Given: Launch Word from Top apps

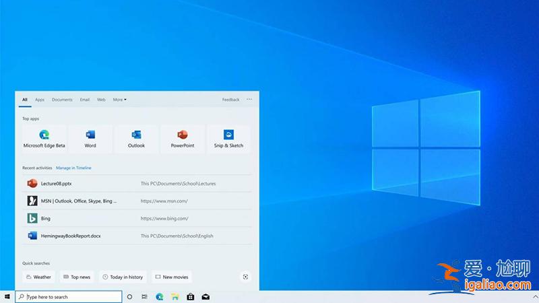Looking at the screenshot, I should pos(90,139).
